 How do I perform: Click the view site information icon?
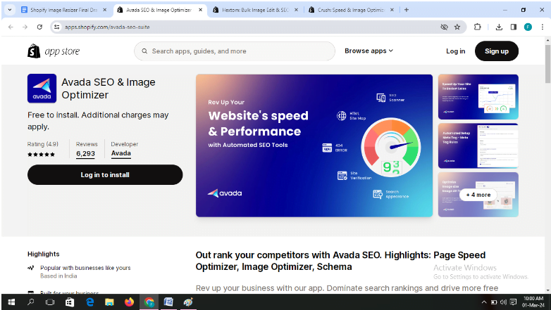tap(57, 27)
